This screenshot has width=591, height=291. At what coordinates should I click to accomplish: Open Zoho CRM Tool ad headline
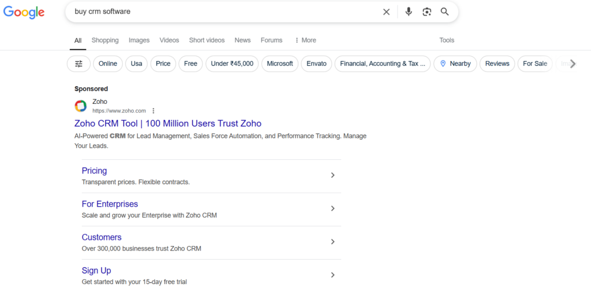click(x=168, y=123)
